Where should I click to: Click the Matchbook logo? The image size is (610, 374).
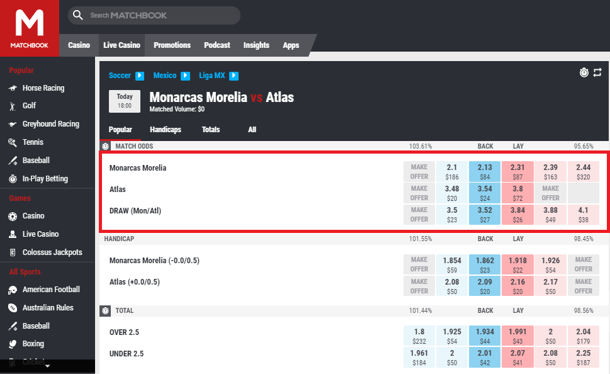click(x=30, y=28)
